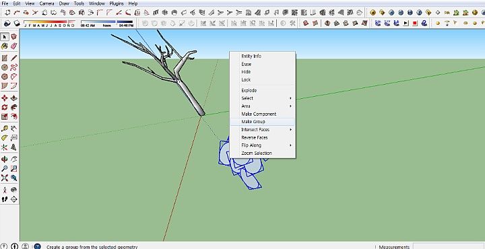Select the Offset tool
This screenshot has height=249, width=485.
click(x=14, y=117)
